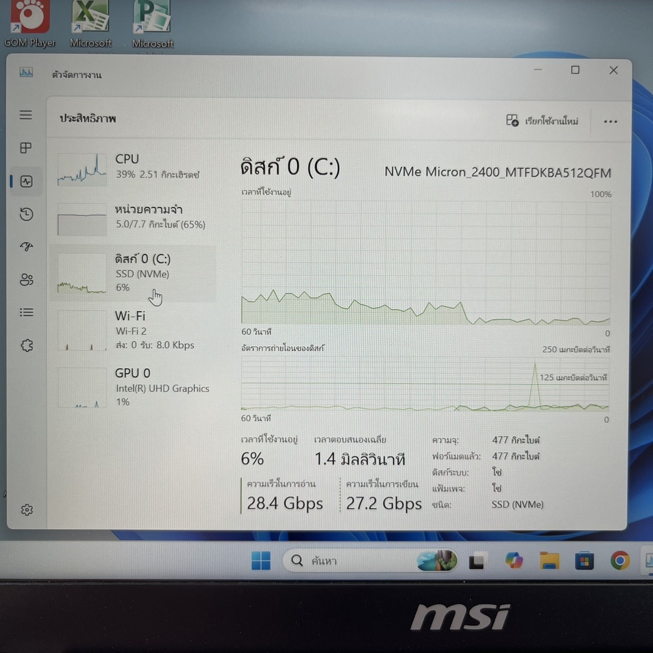The image size is (653, 653).
Task: Open the Details list icon
Action: point(27,312)
